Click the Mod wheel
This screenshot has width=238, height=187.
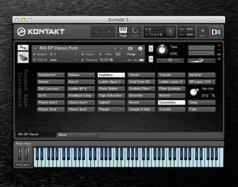[26, 154]
